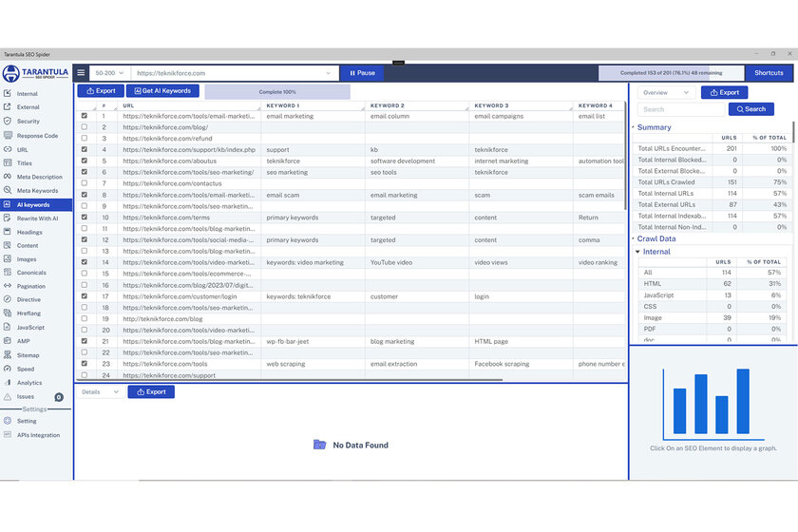Click the Issues count badge
The width and height of the screenshot is (798, 532).
(x=59, y=397)
